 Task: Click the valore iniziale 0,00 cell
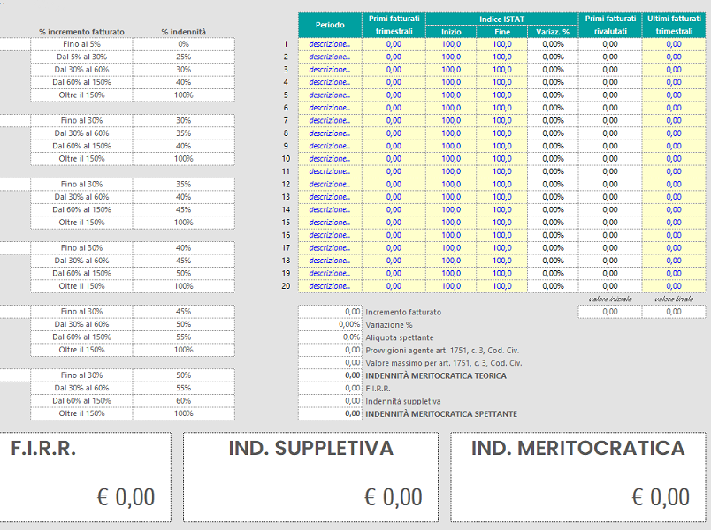click(x=610, y=312)
